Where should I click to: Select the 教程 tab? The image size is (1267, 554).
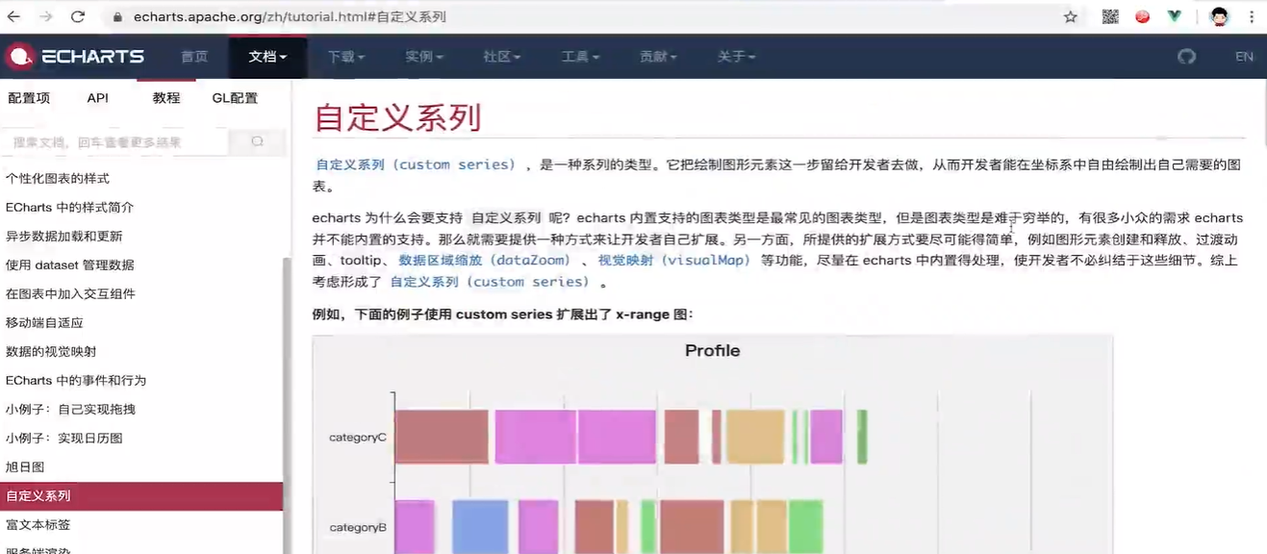tap(166, 98)
